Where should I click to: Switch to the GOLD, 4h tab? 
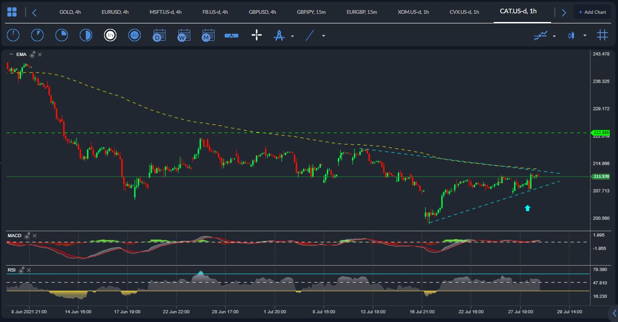[70, 12]
